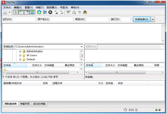Open the 查看(V) menu
The width and height of the screenshot is (167, 114).
click(29, 7)
